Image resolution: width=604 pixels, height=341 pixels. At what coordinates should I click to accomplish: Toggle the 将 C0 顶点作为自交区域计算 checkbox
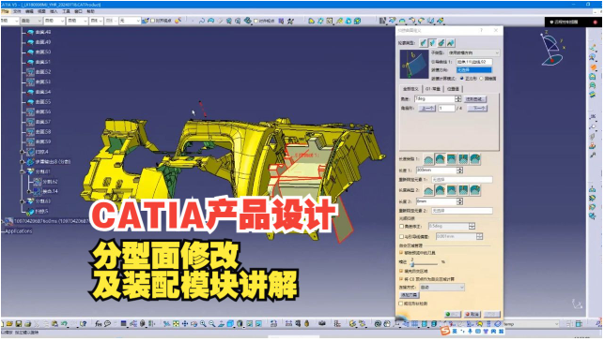tap(401, 279)
